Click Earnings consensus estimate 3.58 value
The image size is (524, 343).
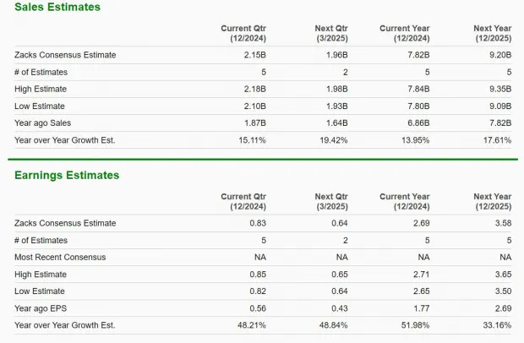pos(503,223)
